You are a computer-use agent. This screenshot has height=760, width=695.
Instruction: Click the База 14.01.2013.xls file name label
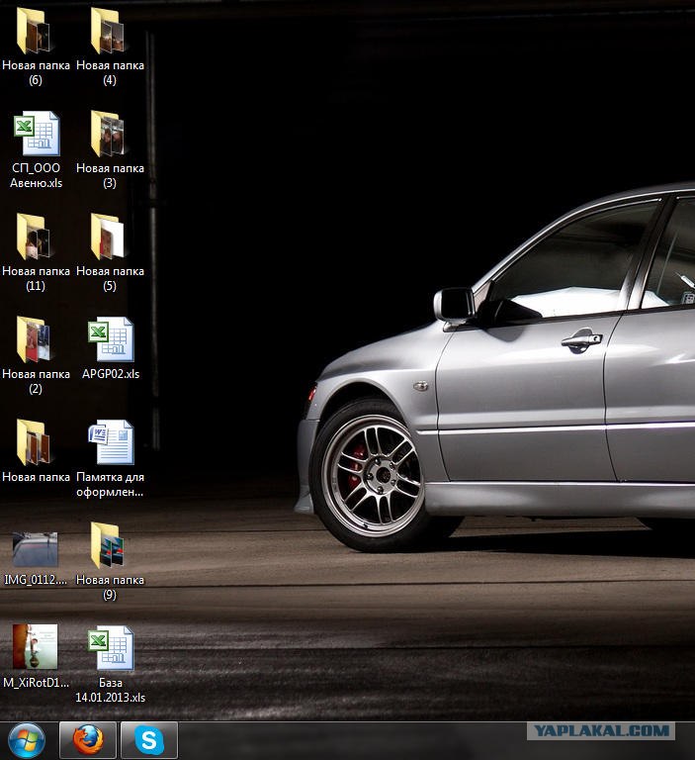[x=110, y=690]
